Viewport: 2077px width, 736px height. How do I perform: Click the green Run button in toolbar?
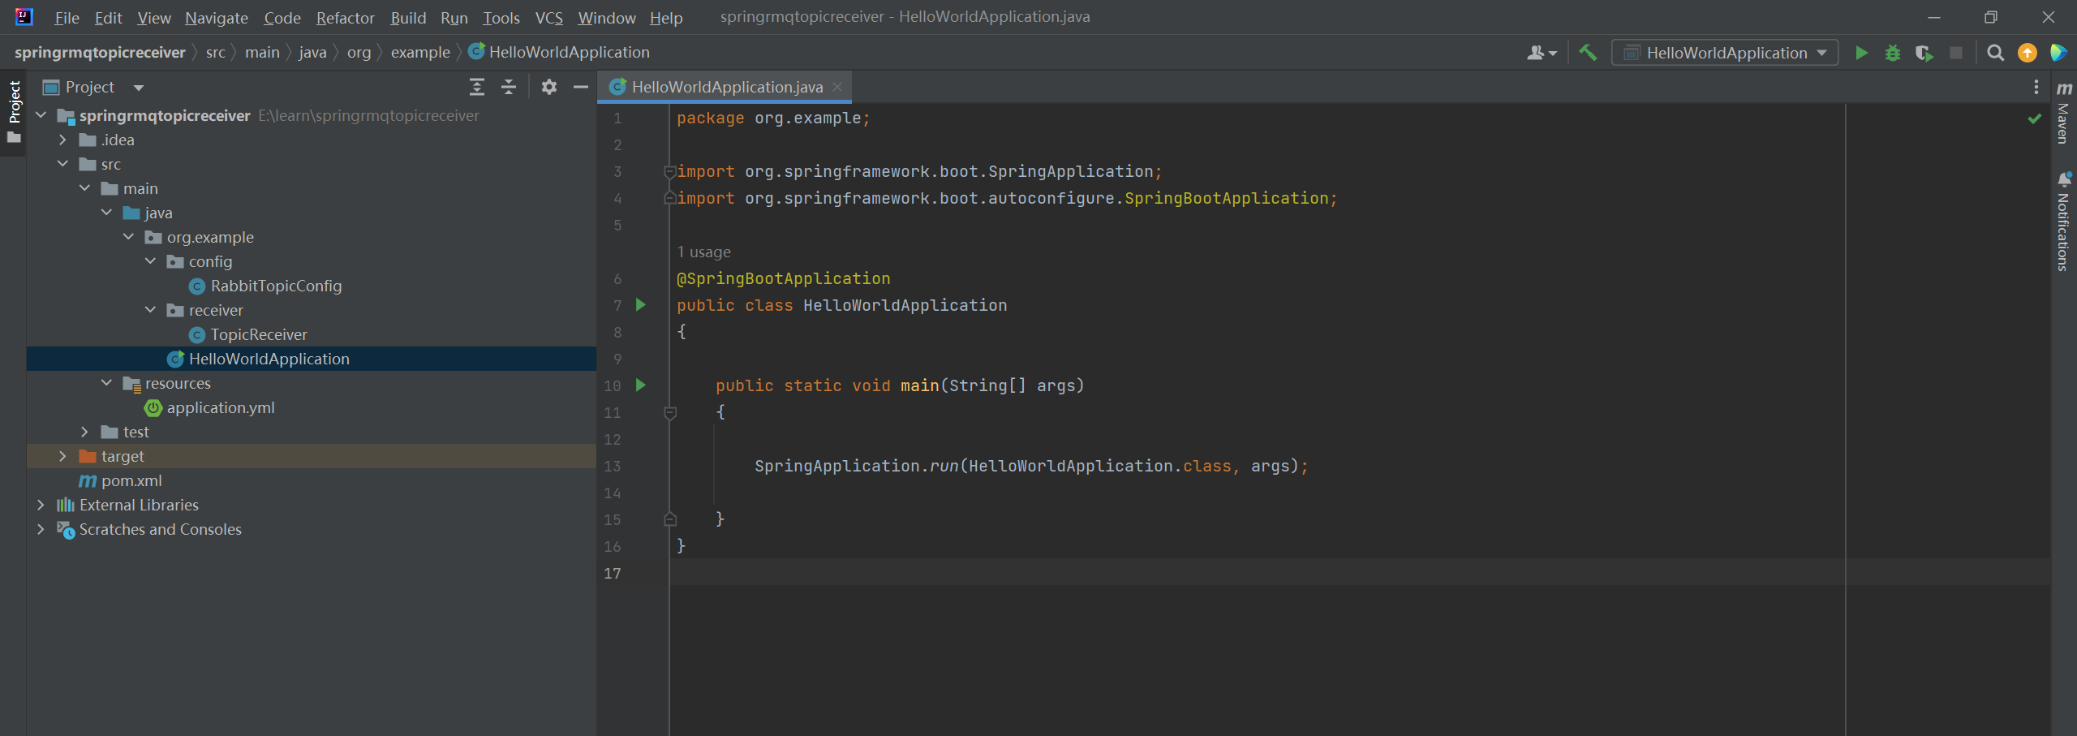[x=1861, y=53]
